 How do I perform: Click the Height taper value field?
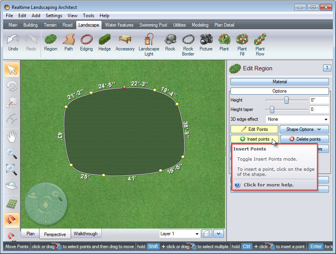319,109
